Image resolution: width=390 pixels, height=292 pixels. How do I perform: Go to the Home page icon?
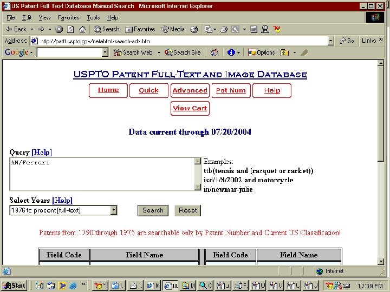[82, 29]
